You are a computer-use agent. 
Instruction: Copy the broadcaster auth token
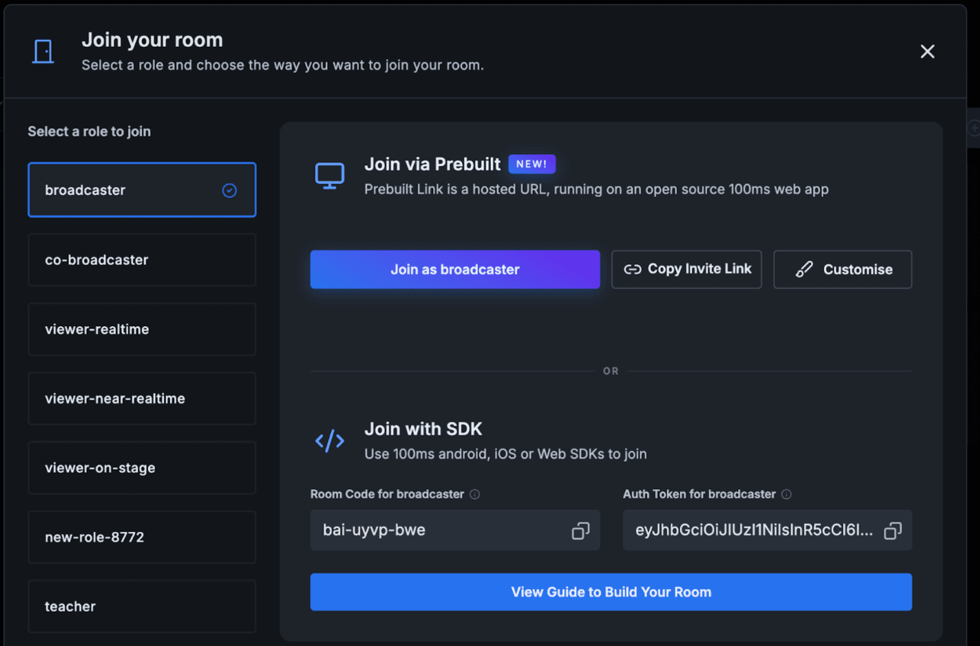click(893, 531)
